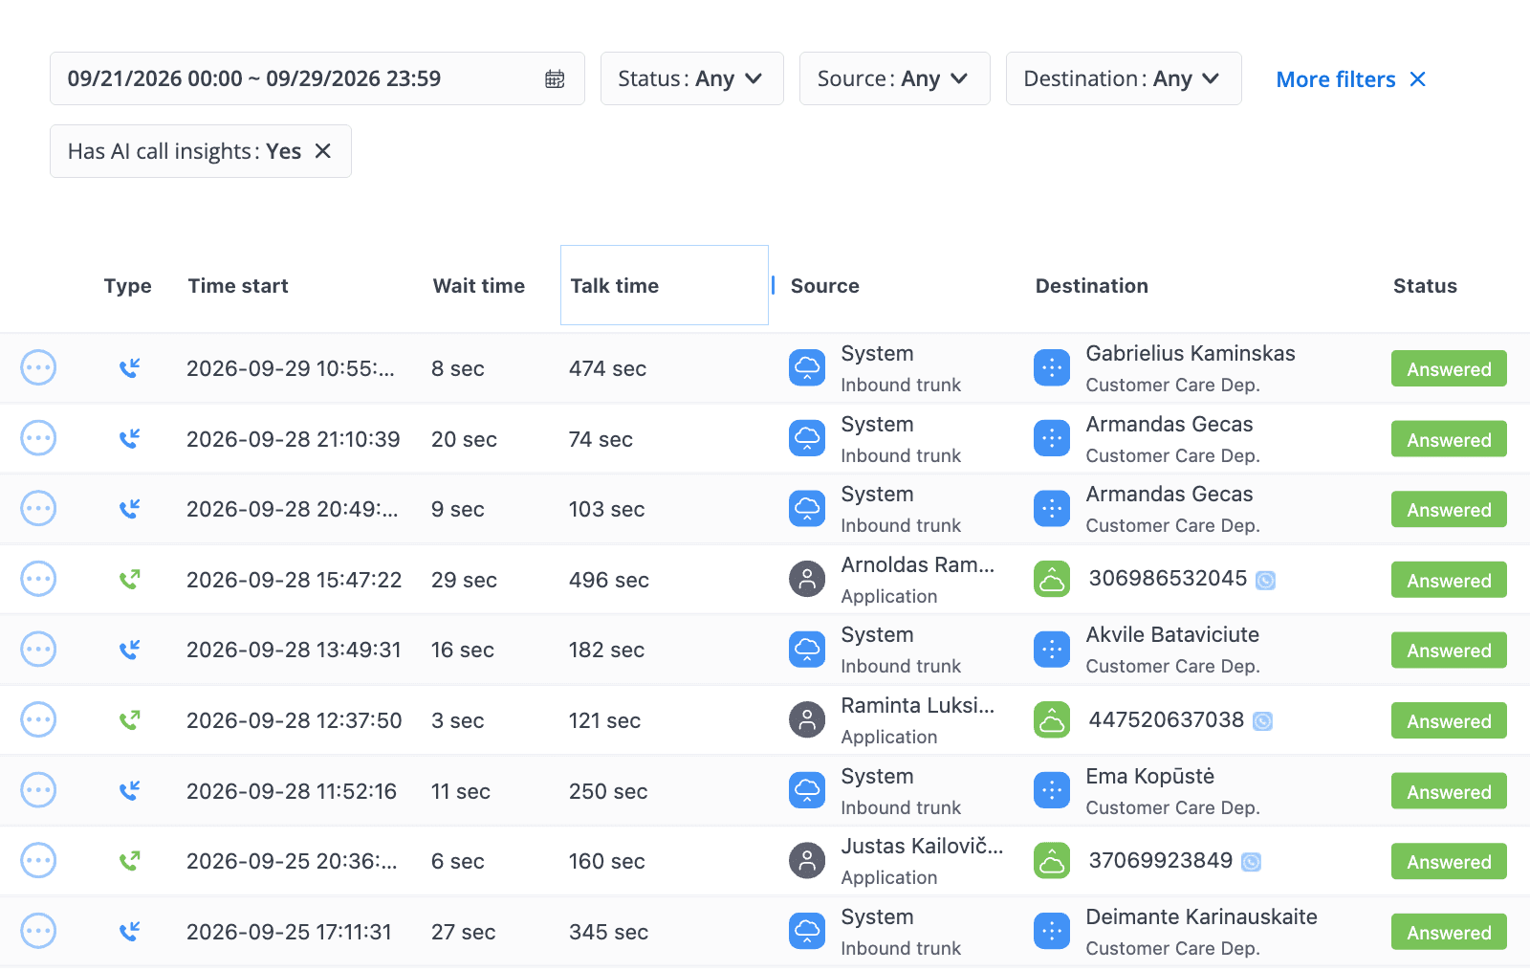The width and height of the screenshot is (1530, 971).
Task: Select time start 2026-09-28 13:49:31
Action: (294, 650)
